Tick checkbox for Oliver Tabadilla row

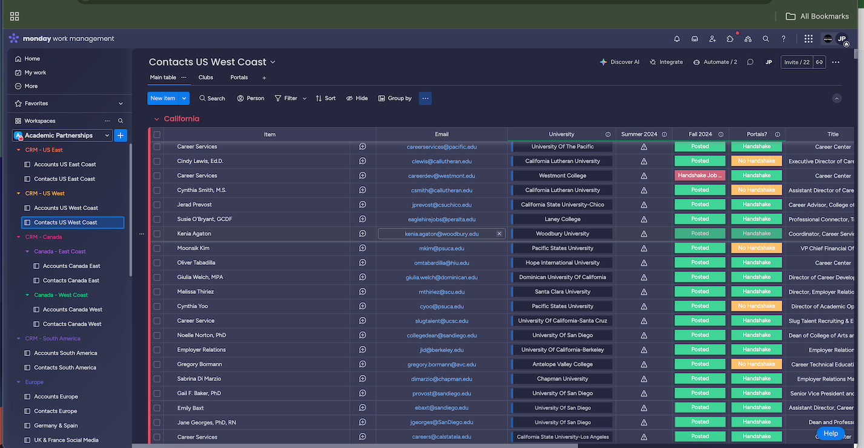157,263
